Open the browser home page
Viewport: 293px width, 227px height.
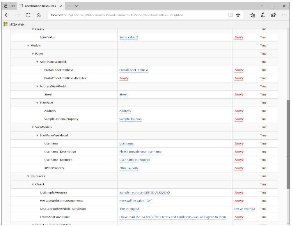point(38,15)
